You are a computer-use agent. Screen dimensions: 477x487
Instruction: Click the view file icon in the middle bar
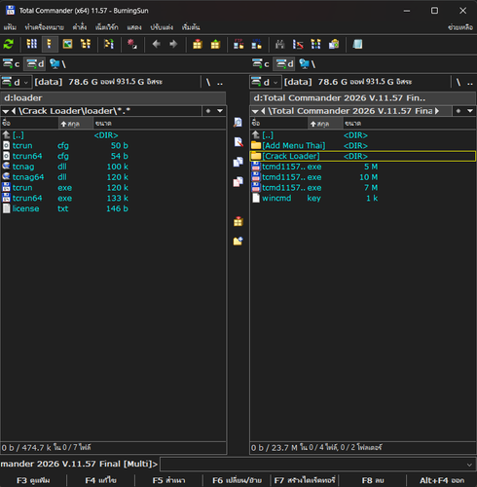tap(238, 123)
